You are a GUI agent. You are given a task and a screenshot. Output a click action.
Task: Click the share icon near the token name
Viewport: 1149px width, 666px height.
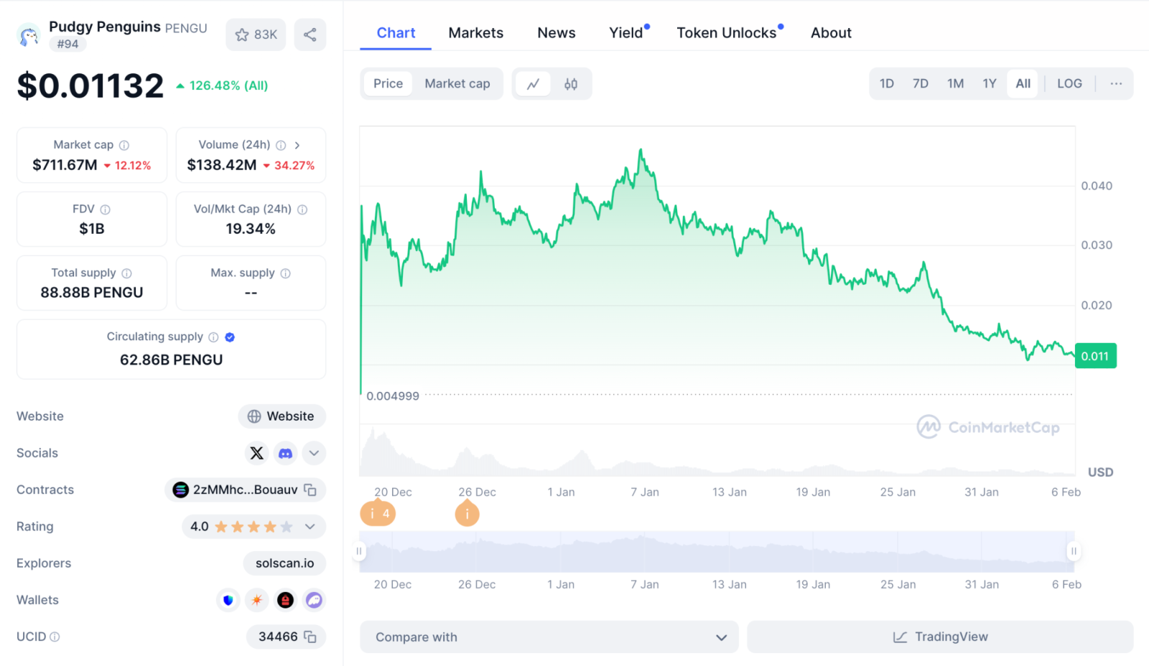coord(310,34)
